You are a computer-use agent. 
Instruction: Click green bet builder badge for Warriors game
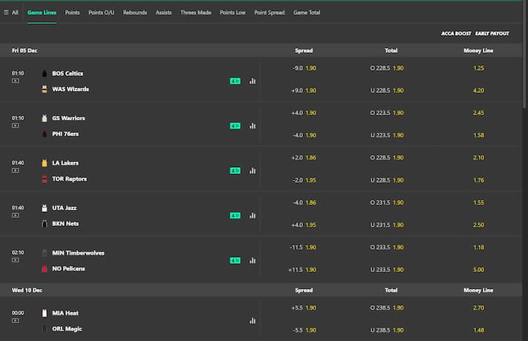click(235, 126)
